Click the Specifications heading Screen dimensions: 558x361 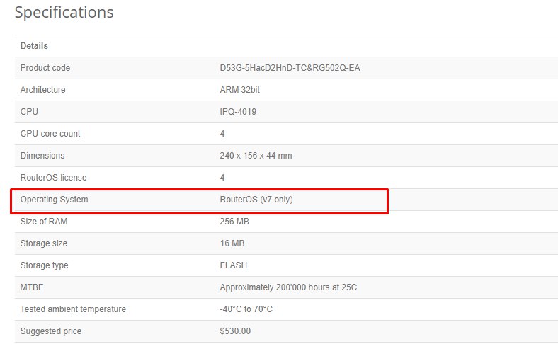pos(64,13)
